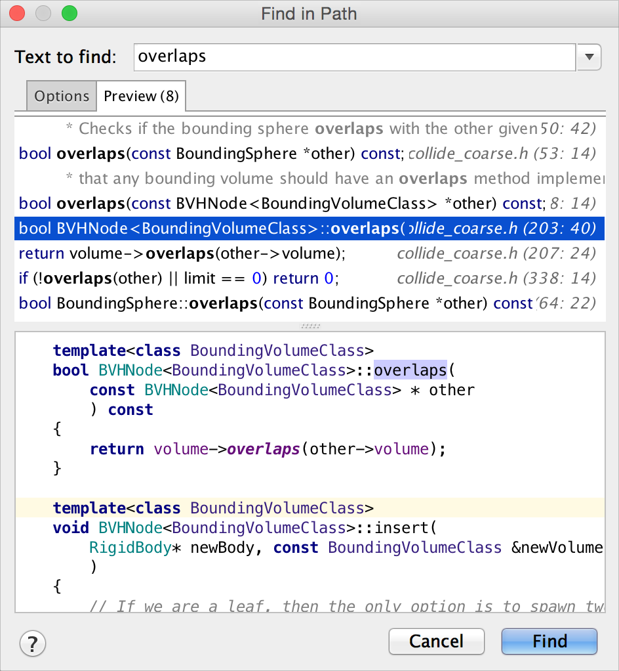Click highlighted 'overlaps' in code preview

point(410,370)
